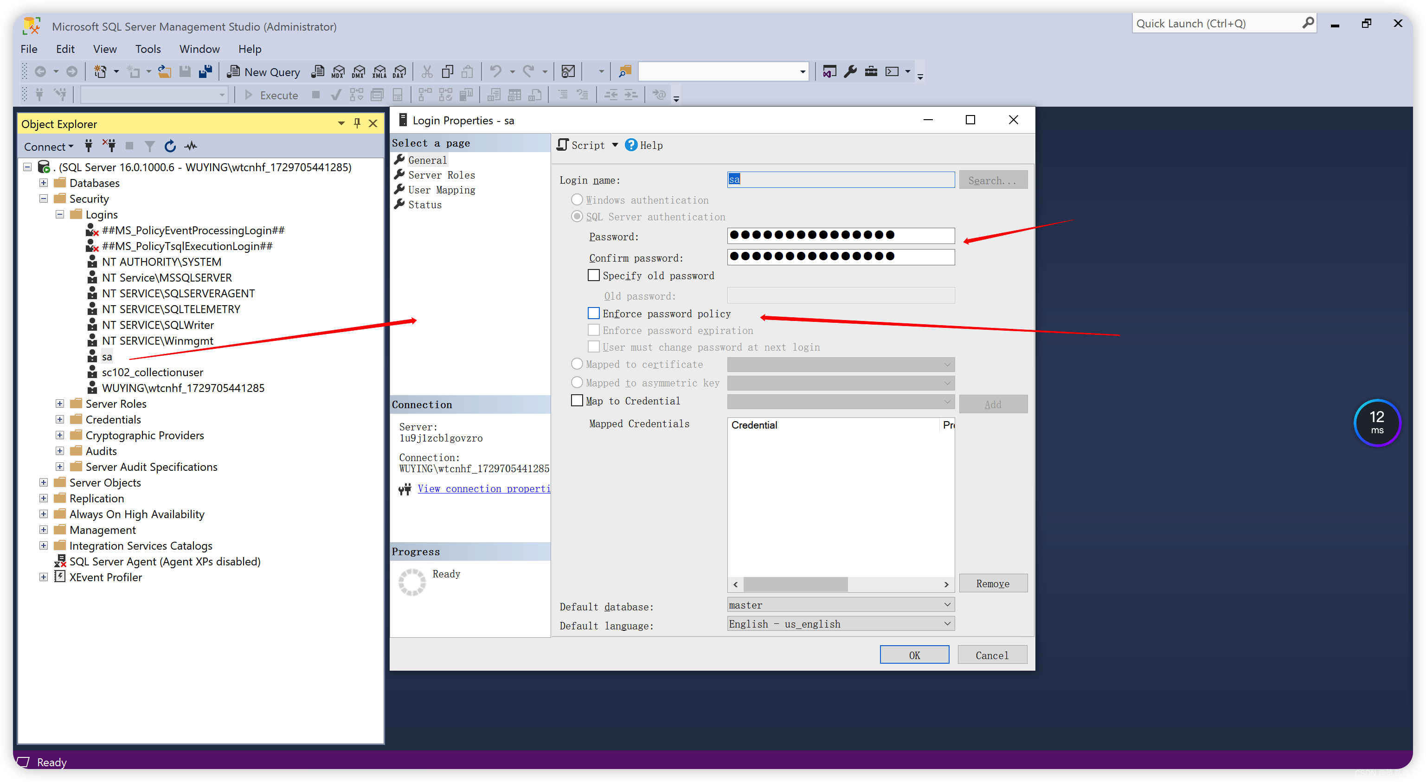The image size is (1426, 782).
Task: Click the Refresh icon in Object Explorer
Action: click(x=170, y=146)
